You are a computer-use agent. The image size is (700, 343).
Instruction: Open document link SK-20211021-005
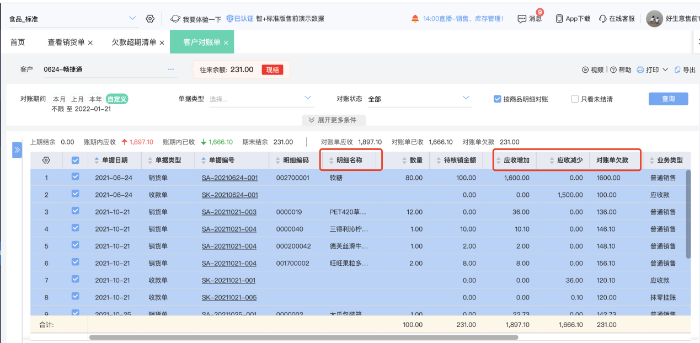click(x=229, y=297)
